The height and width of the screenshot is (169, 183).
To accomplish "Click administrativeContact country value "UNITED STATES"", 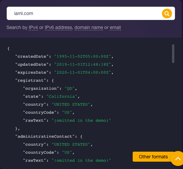I will pyautogui.click(x=71, y=144).
